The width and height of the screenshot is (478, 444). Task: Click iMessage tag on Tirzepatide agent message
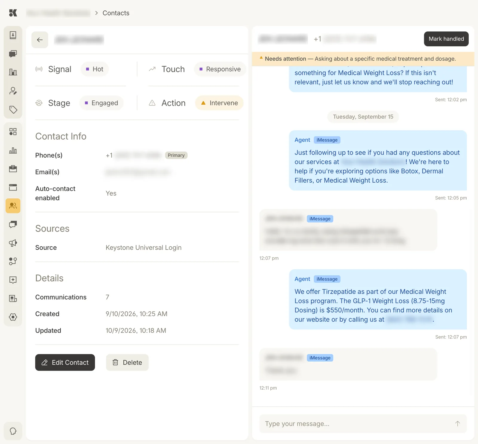coord(327,279)
